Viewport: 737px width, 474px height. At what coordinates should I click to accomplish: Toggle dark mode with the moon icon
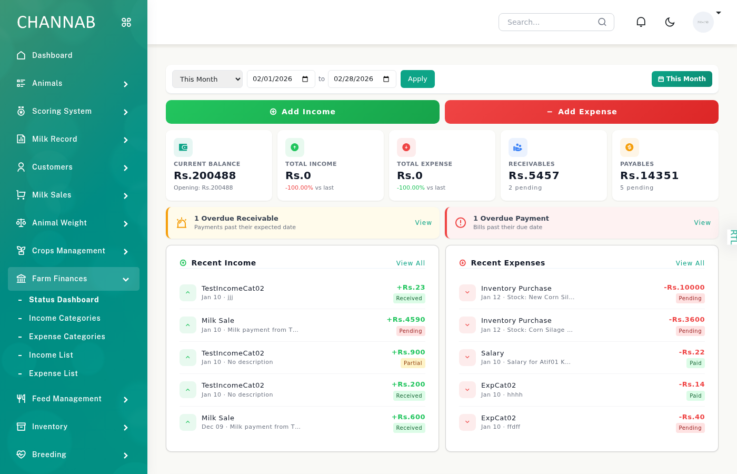670,22
